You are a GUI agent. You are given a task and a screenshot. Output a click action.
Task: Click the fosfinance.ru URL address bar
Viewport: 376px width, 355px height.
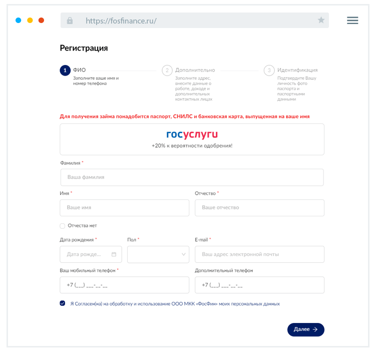coord(195,21)
